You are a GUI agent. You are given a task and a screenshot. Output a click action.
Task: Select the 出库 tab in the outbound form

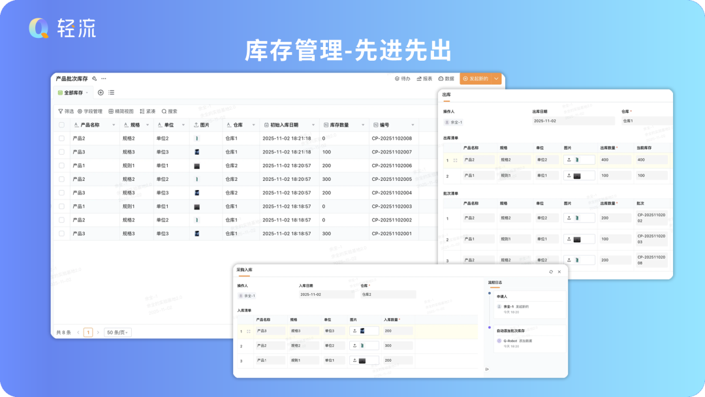446,95
